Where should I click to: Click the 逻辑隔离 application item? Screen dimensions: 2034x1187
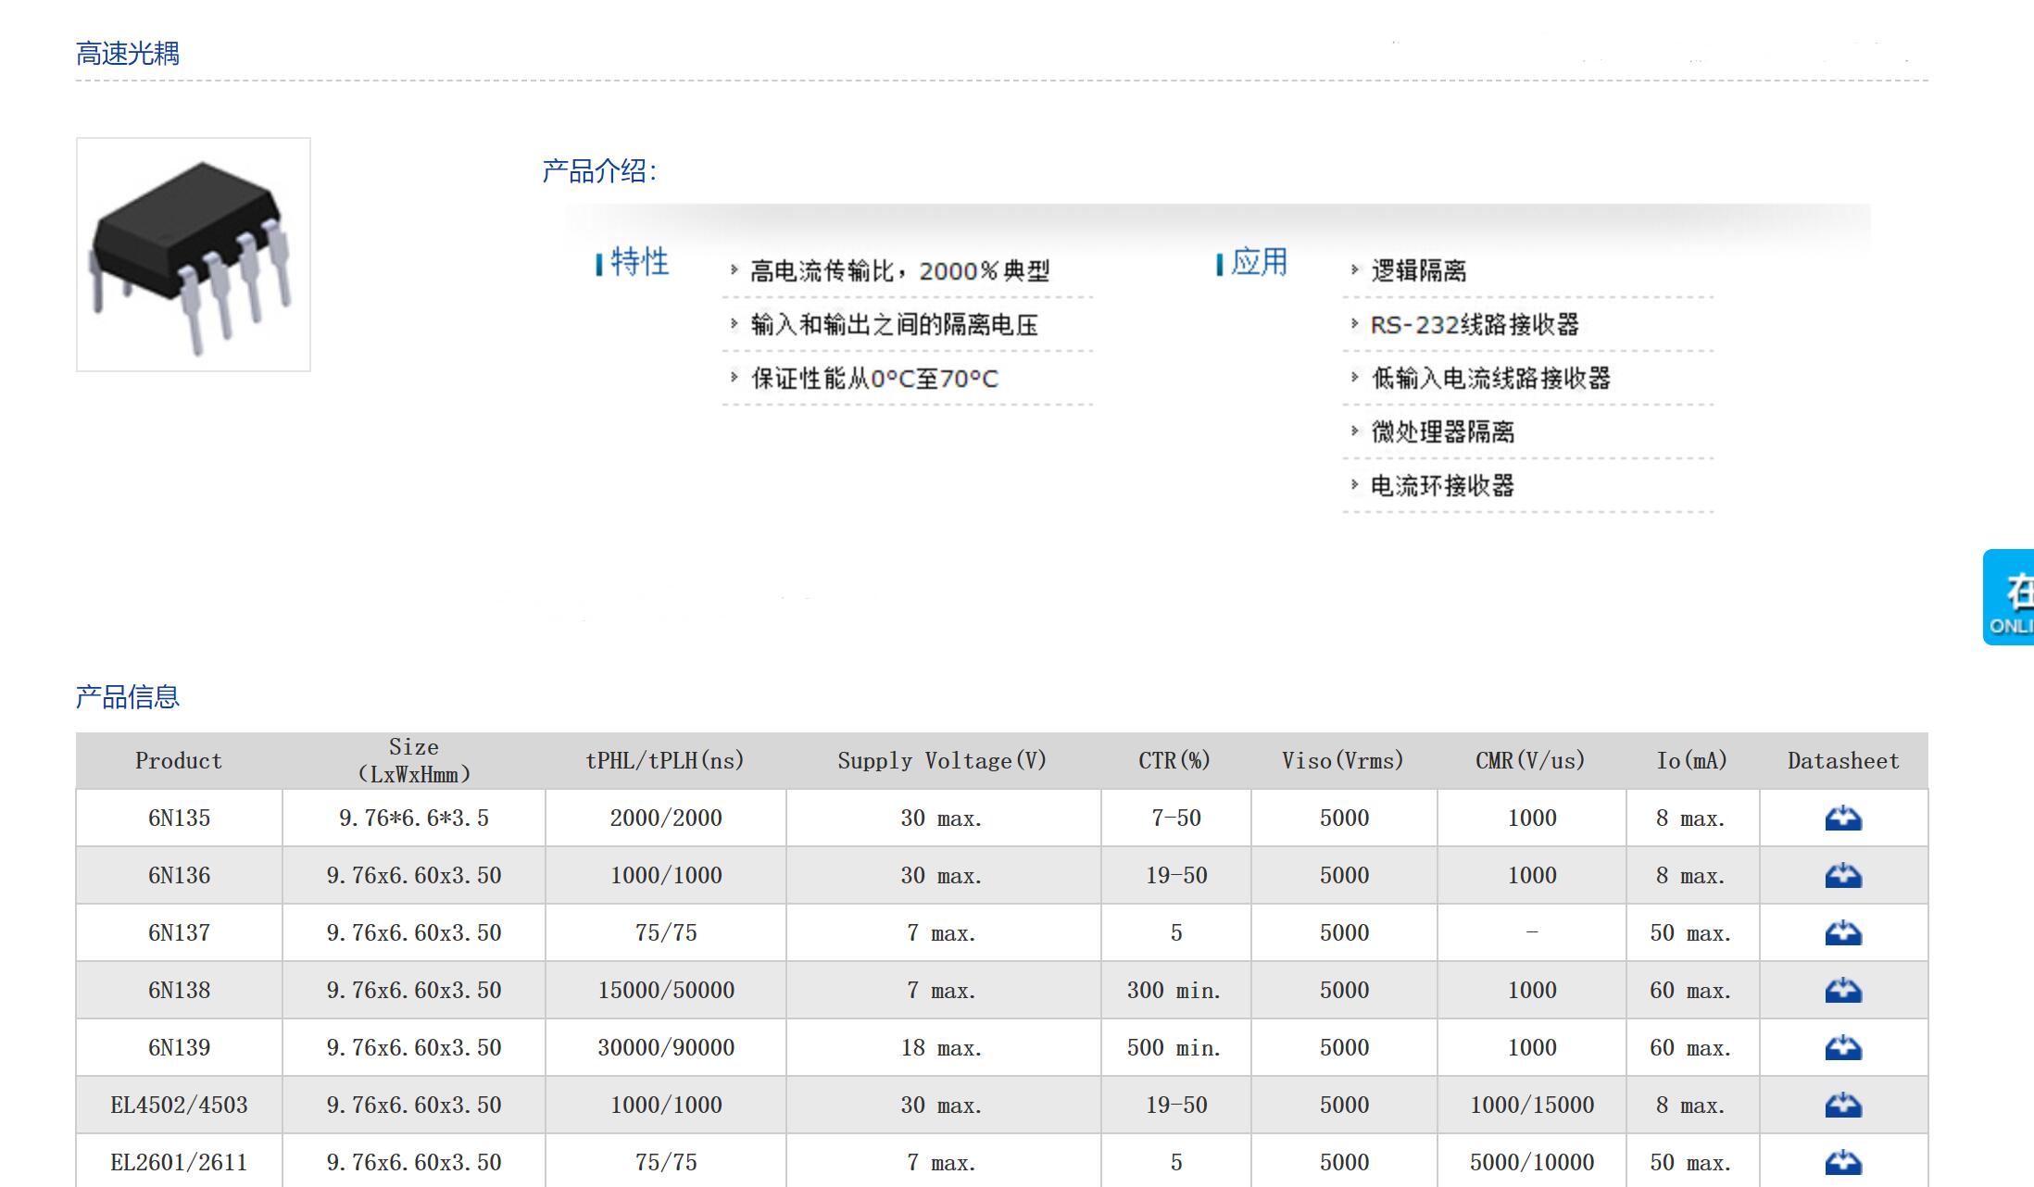coord(1418,271)
